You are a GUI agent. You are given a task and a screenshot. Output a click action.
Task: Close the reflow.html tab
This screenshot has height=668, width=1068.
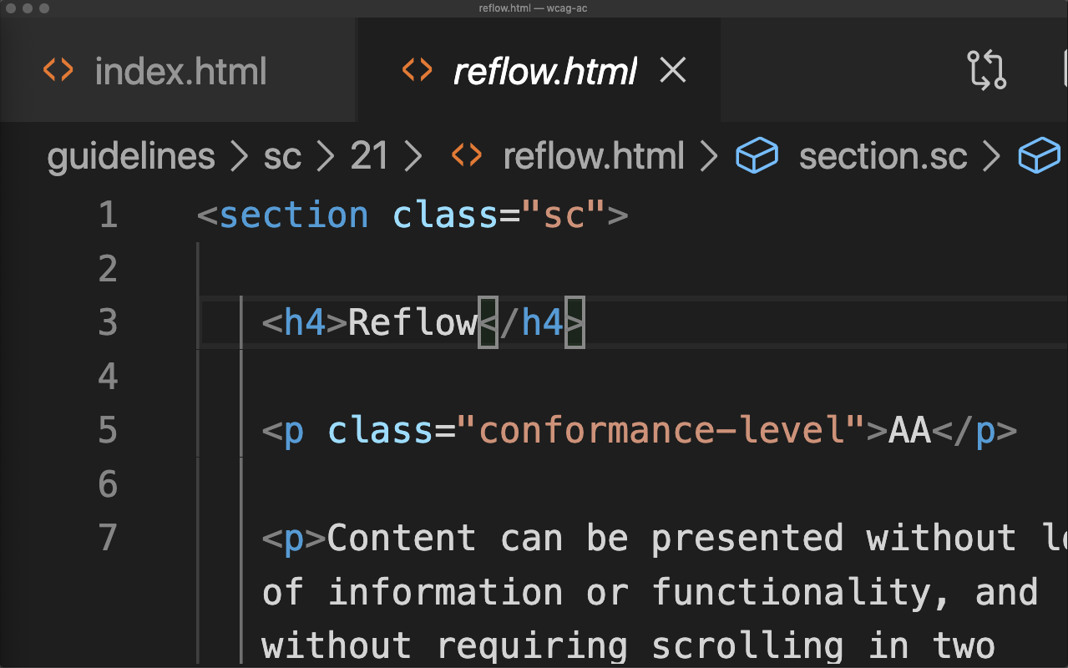point(673,71)
